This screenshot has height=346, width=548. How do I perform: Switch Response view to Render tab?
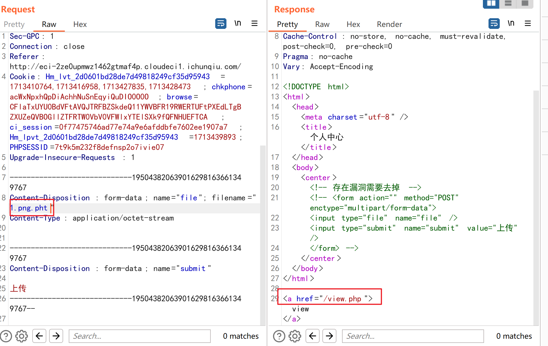(389, 24)
